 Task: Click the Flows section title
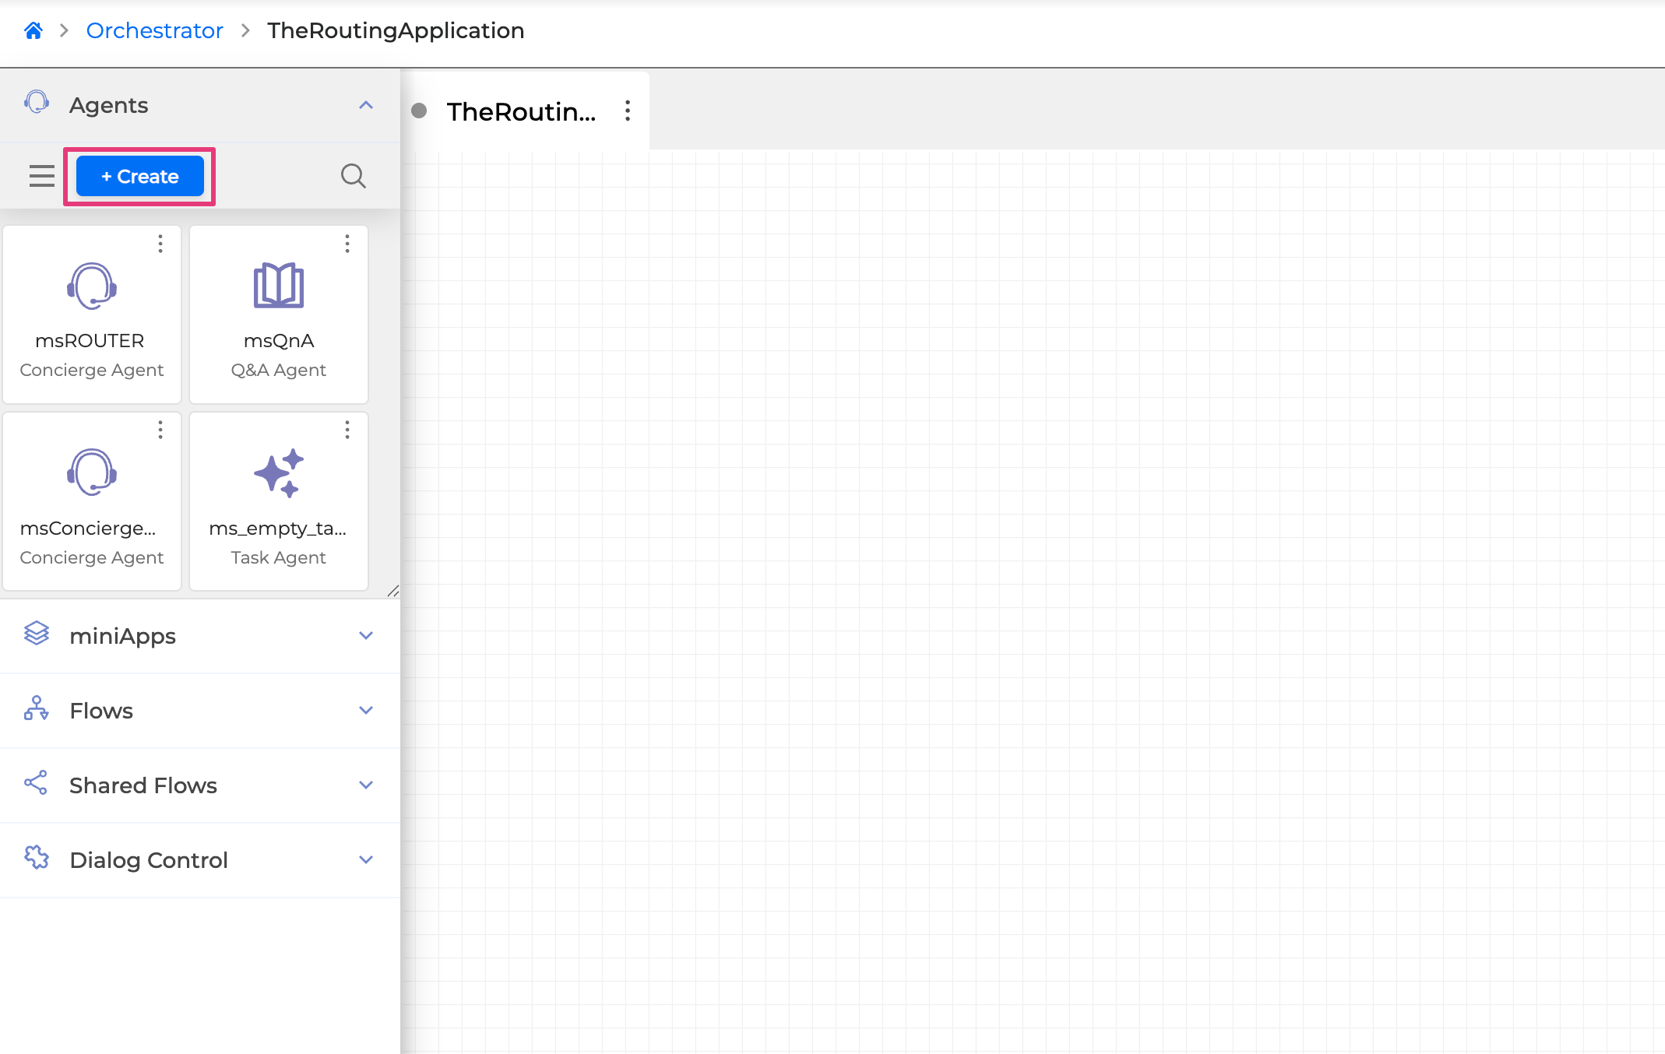click(x=101, y=711)
